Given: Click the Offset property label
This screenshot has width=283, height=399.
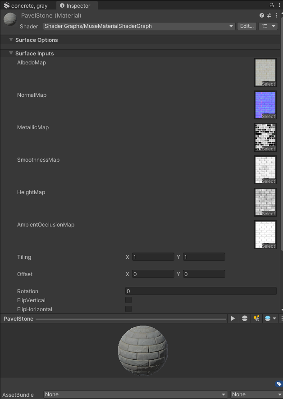Looking at the screenshot, I should (x=25, y=274).
